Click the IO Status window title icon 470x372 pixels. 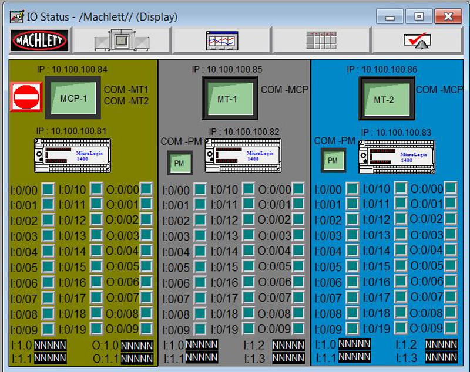coord(17,17)
